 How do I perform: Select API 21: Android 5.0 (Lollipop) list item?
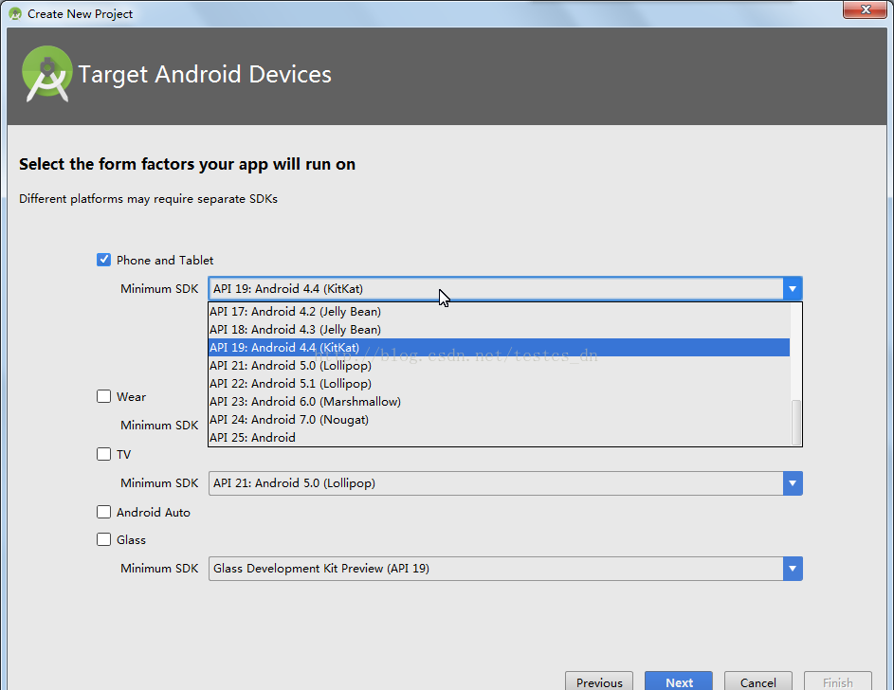(x=499, y=365)
